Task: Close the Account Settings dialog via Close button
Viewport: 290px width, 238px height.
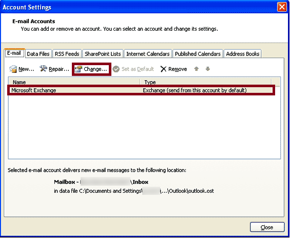Action: click(267, 227)
